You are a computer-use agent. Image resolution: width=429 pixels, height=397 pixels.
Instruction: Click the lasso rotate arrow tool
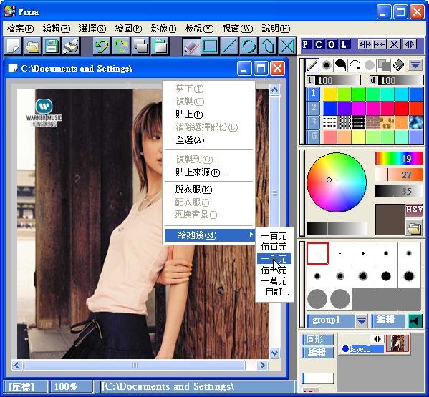coord(355,65)
